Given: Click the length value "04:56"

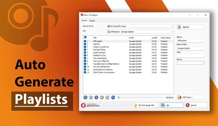Looking at the screenshot, I should [154, 41].
